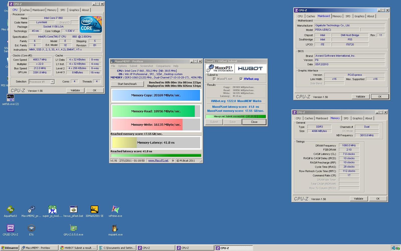The width and height of the screenshot is (401, 251).
Task: Click the Memory-Latency 41.8 ns bar
Action: click(x=156, y=143)
